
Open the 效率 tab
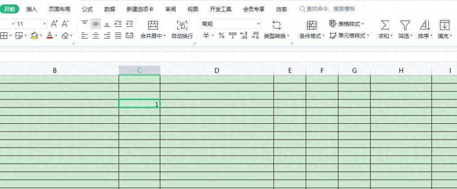tap(282, 9)
